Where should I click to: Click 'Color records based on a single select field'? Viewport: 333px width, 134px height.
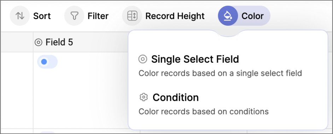(220, 73)
